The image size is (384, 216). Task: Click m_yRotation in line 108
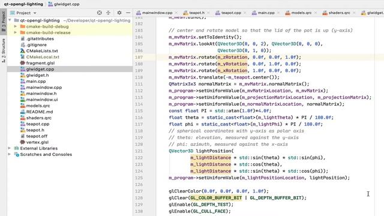coord(232,64)
